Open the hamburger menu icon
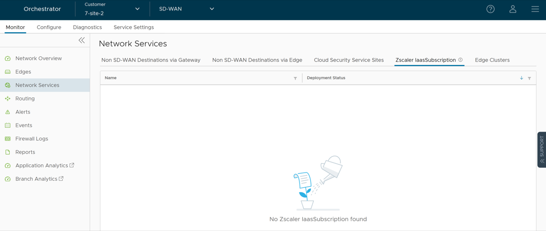The width and height of the screenshot is (546, 231). (x=535, y=9)
